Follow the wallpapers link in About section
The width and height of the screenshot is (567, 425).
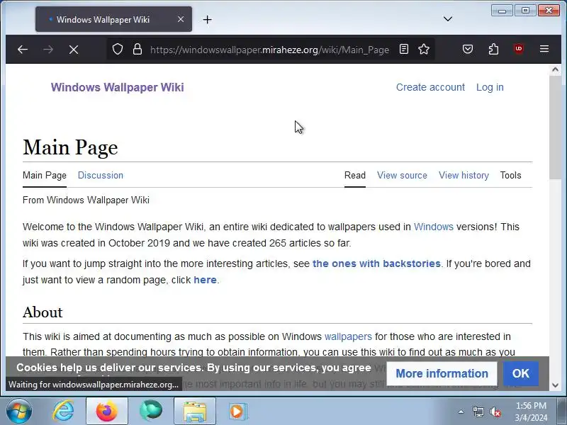pos(348,336)
